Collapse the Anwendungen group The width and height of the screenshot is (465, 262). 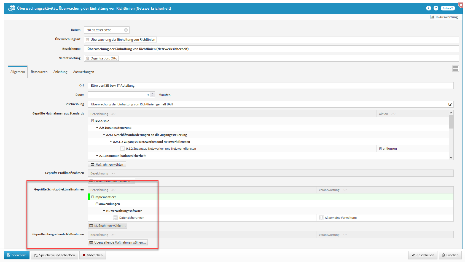point(97,204)
